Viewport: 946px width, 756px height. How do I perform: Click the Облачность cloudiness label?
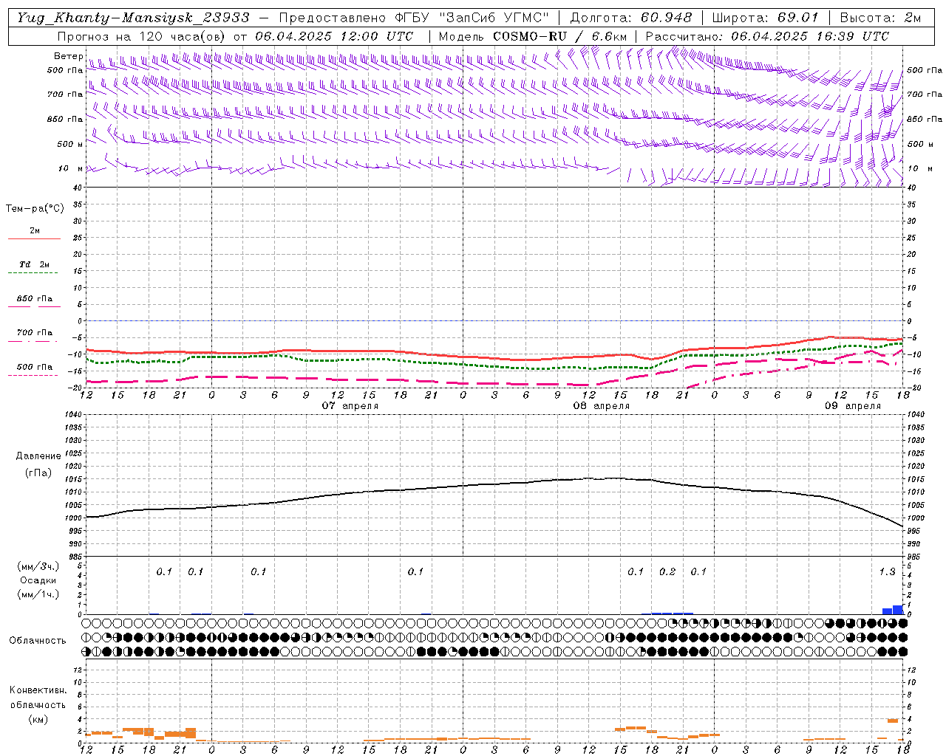38,641
